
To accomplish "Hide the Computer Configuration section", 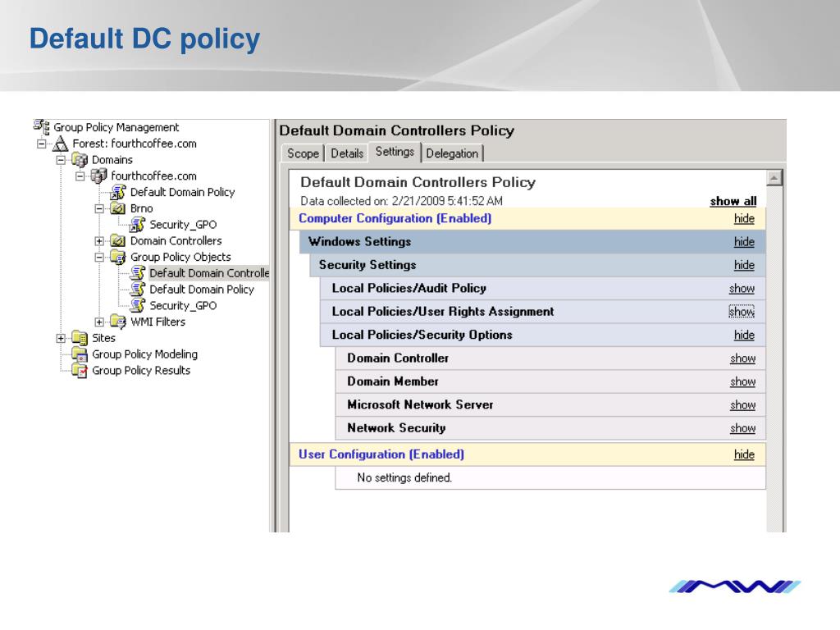I will click(744, 218).
